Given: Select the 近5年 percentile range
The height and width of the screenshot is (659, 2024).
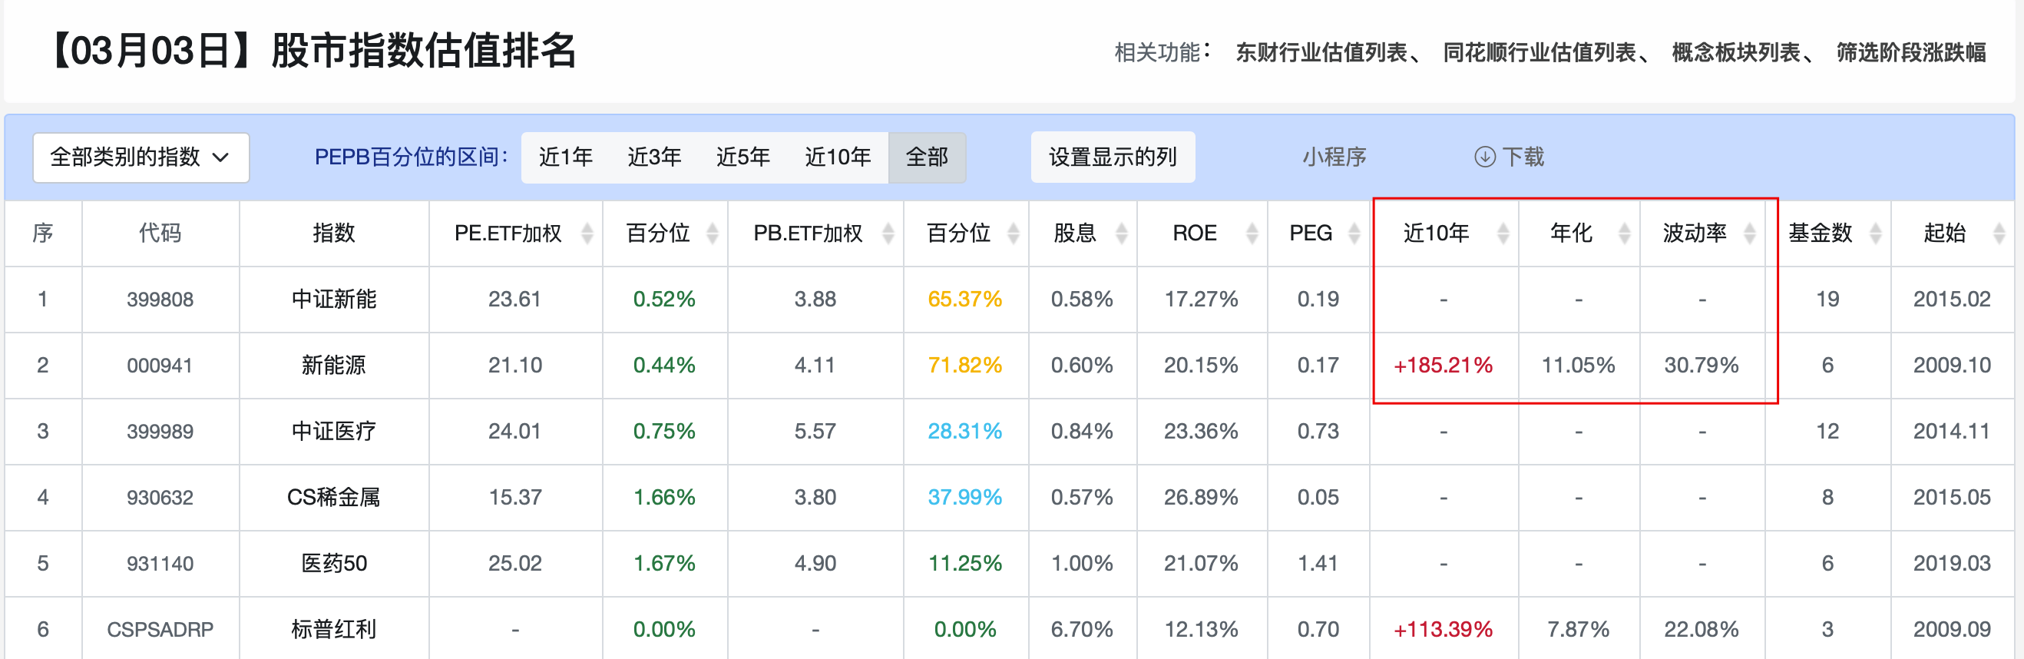Looking at the screenshot, I should click(x=743, y=157).
